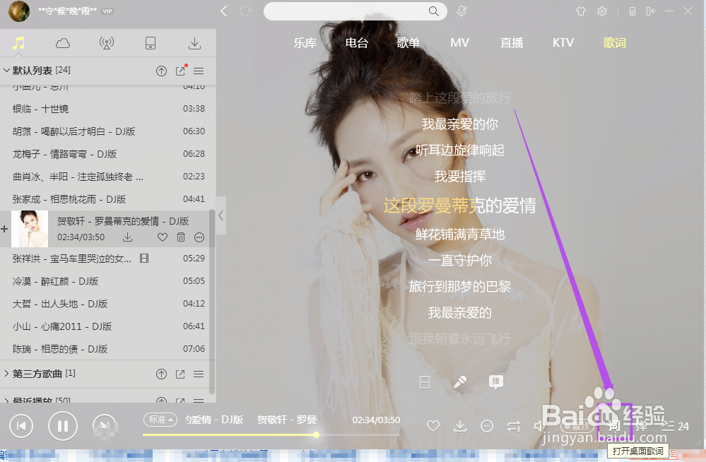Select 冷漠 - 醉红颜 - DJ版
The height and width of the screenshot is (462, 706).
[108, 281]
